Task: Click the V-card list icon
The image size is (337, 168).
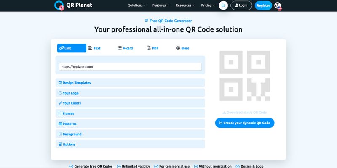Action: (120, 48)
